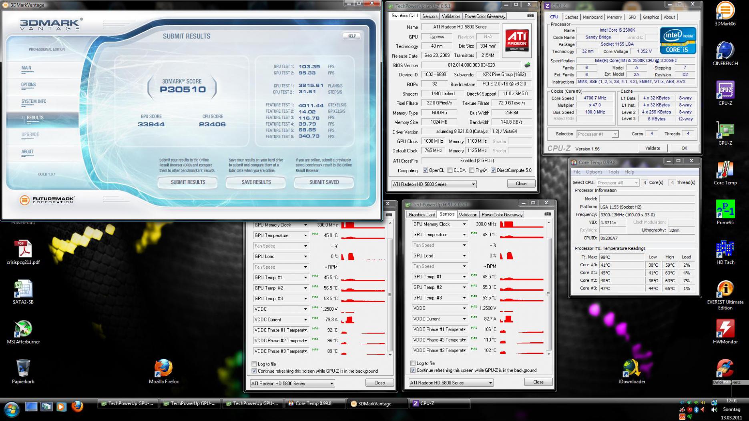Switch to the Mainboard tab in CPU-Z
The height and width of the screenshot is (421, 749).
(x=592, y=17)
